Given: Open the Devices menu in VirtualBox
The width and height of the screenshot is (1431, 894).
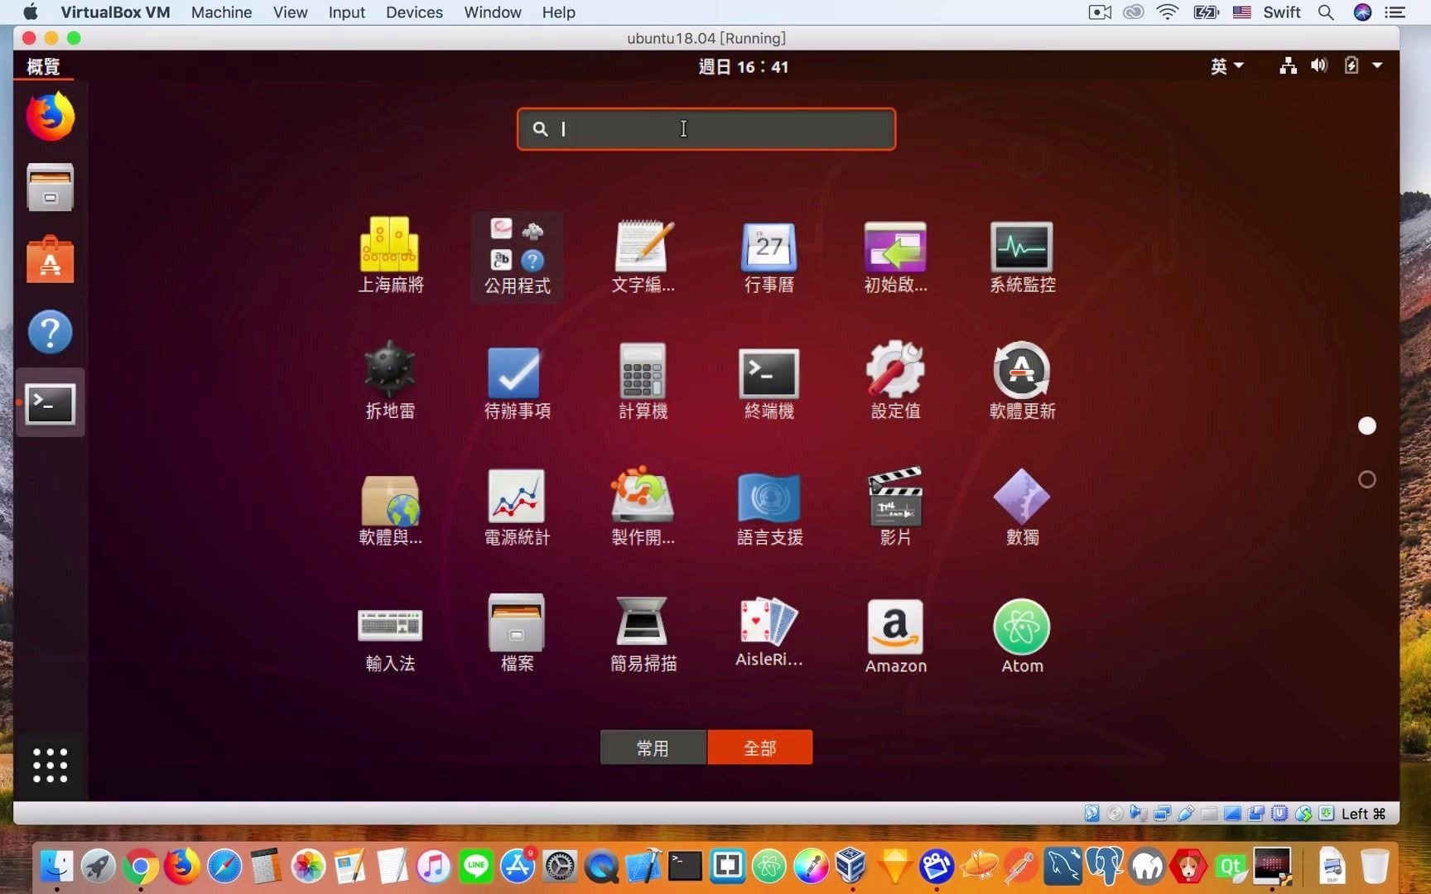Looking at the screenshot, I should click(414, 12).
